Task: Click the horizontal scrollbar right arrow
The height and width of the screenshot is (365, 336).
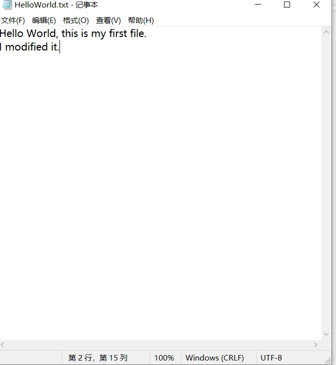Action: pyautogui.click(x=315, y=344)
